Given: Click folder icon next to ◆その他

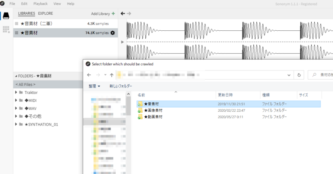Looking at the screenshot, I should point(21,116).
